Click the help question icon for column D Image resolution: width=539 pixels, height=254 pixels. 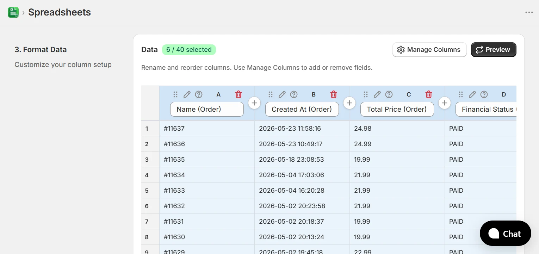tap(484, 94)
